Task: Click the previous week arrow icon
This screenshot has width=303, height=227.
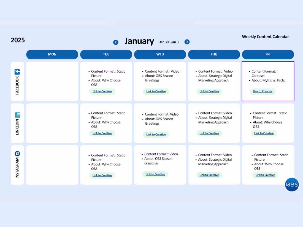Action: (116, 42)
